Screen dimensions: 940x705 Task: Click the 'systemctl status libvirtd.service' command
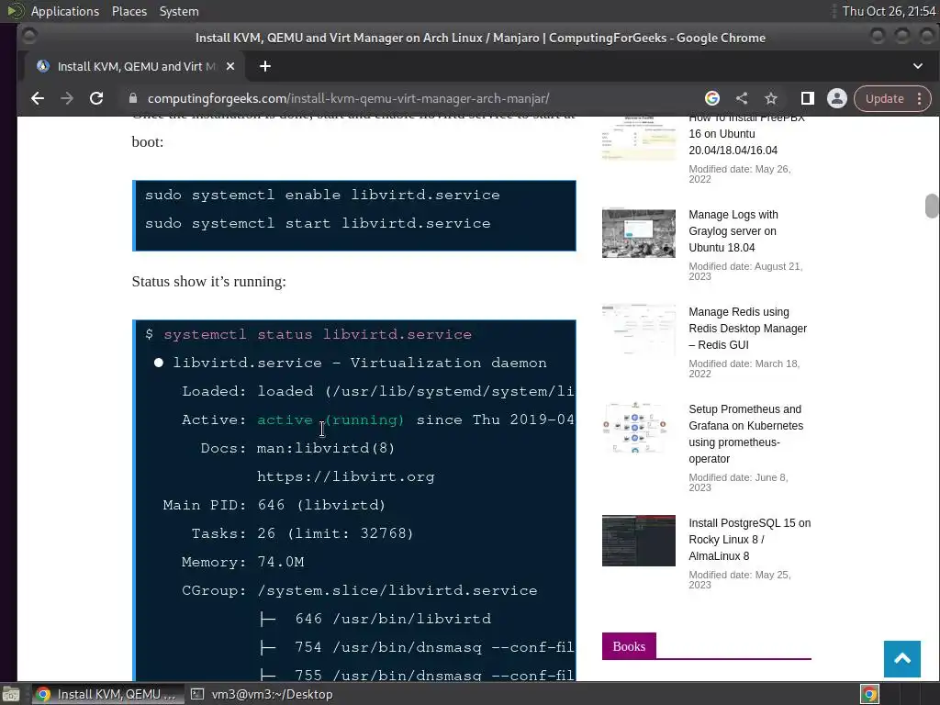tap(317, 334)
